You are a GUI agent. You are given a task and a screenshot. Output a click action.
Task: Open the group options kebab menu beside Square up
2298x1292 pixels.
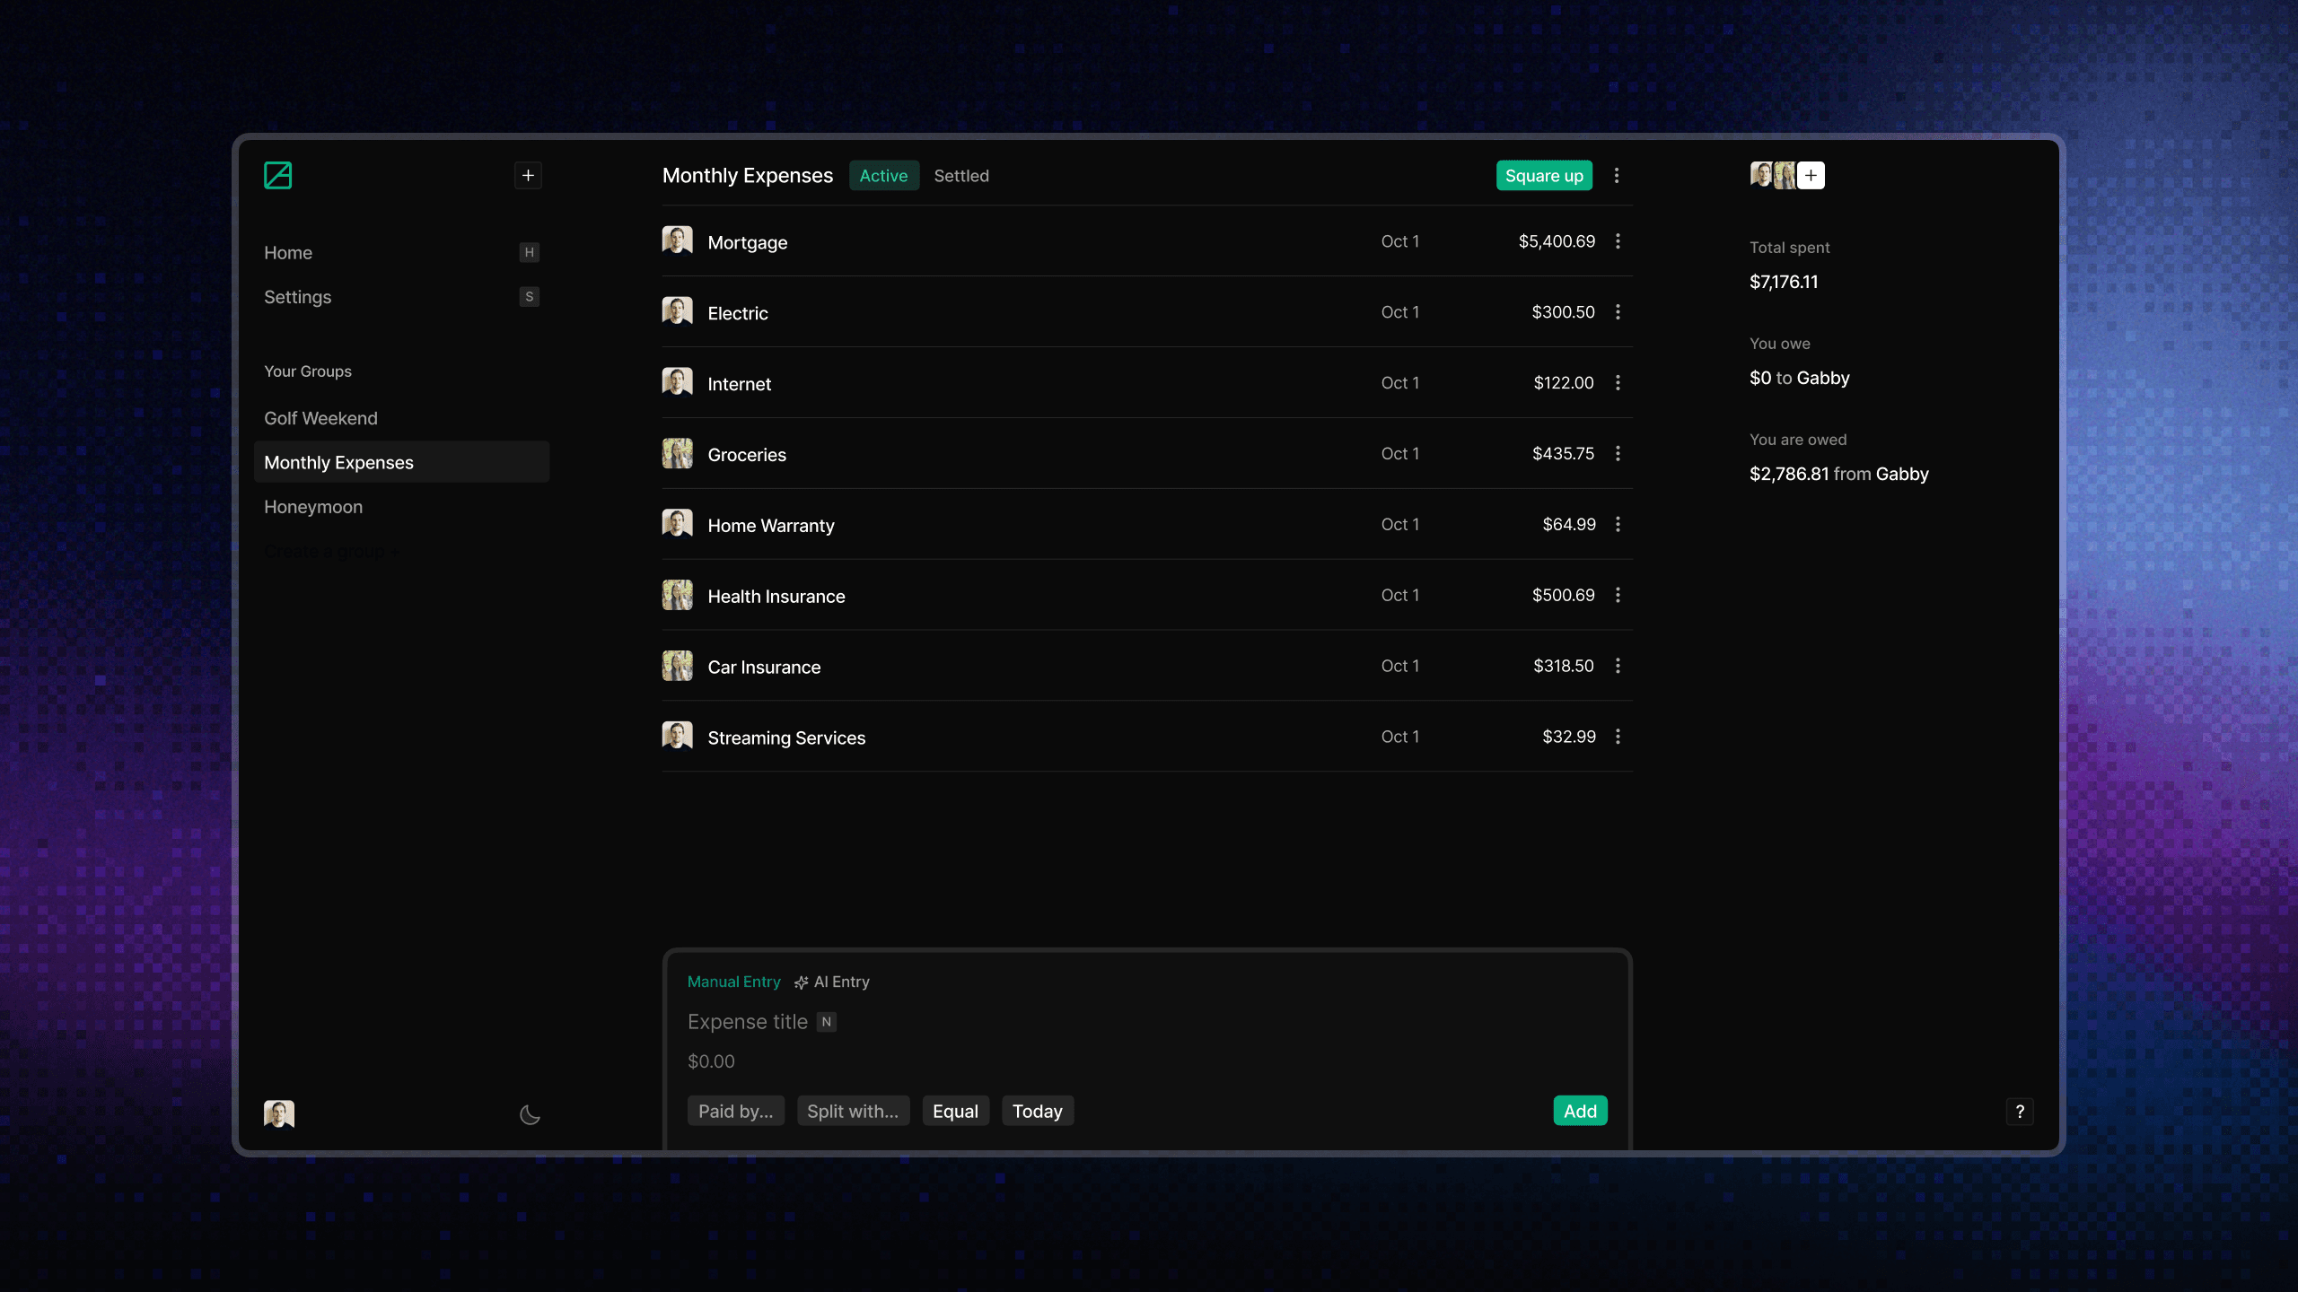[x=1617, y=176]
